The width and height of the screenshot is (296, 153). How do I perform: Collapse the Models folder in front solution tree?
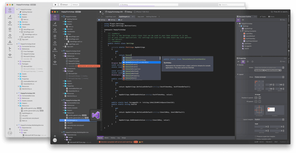(x=63, y=24)
